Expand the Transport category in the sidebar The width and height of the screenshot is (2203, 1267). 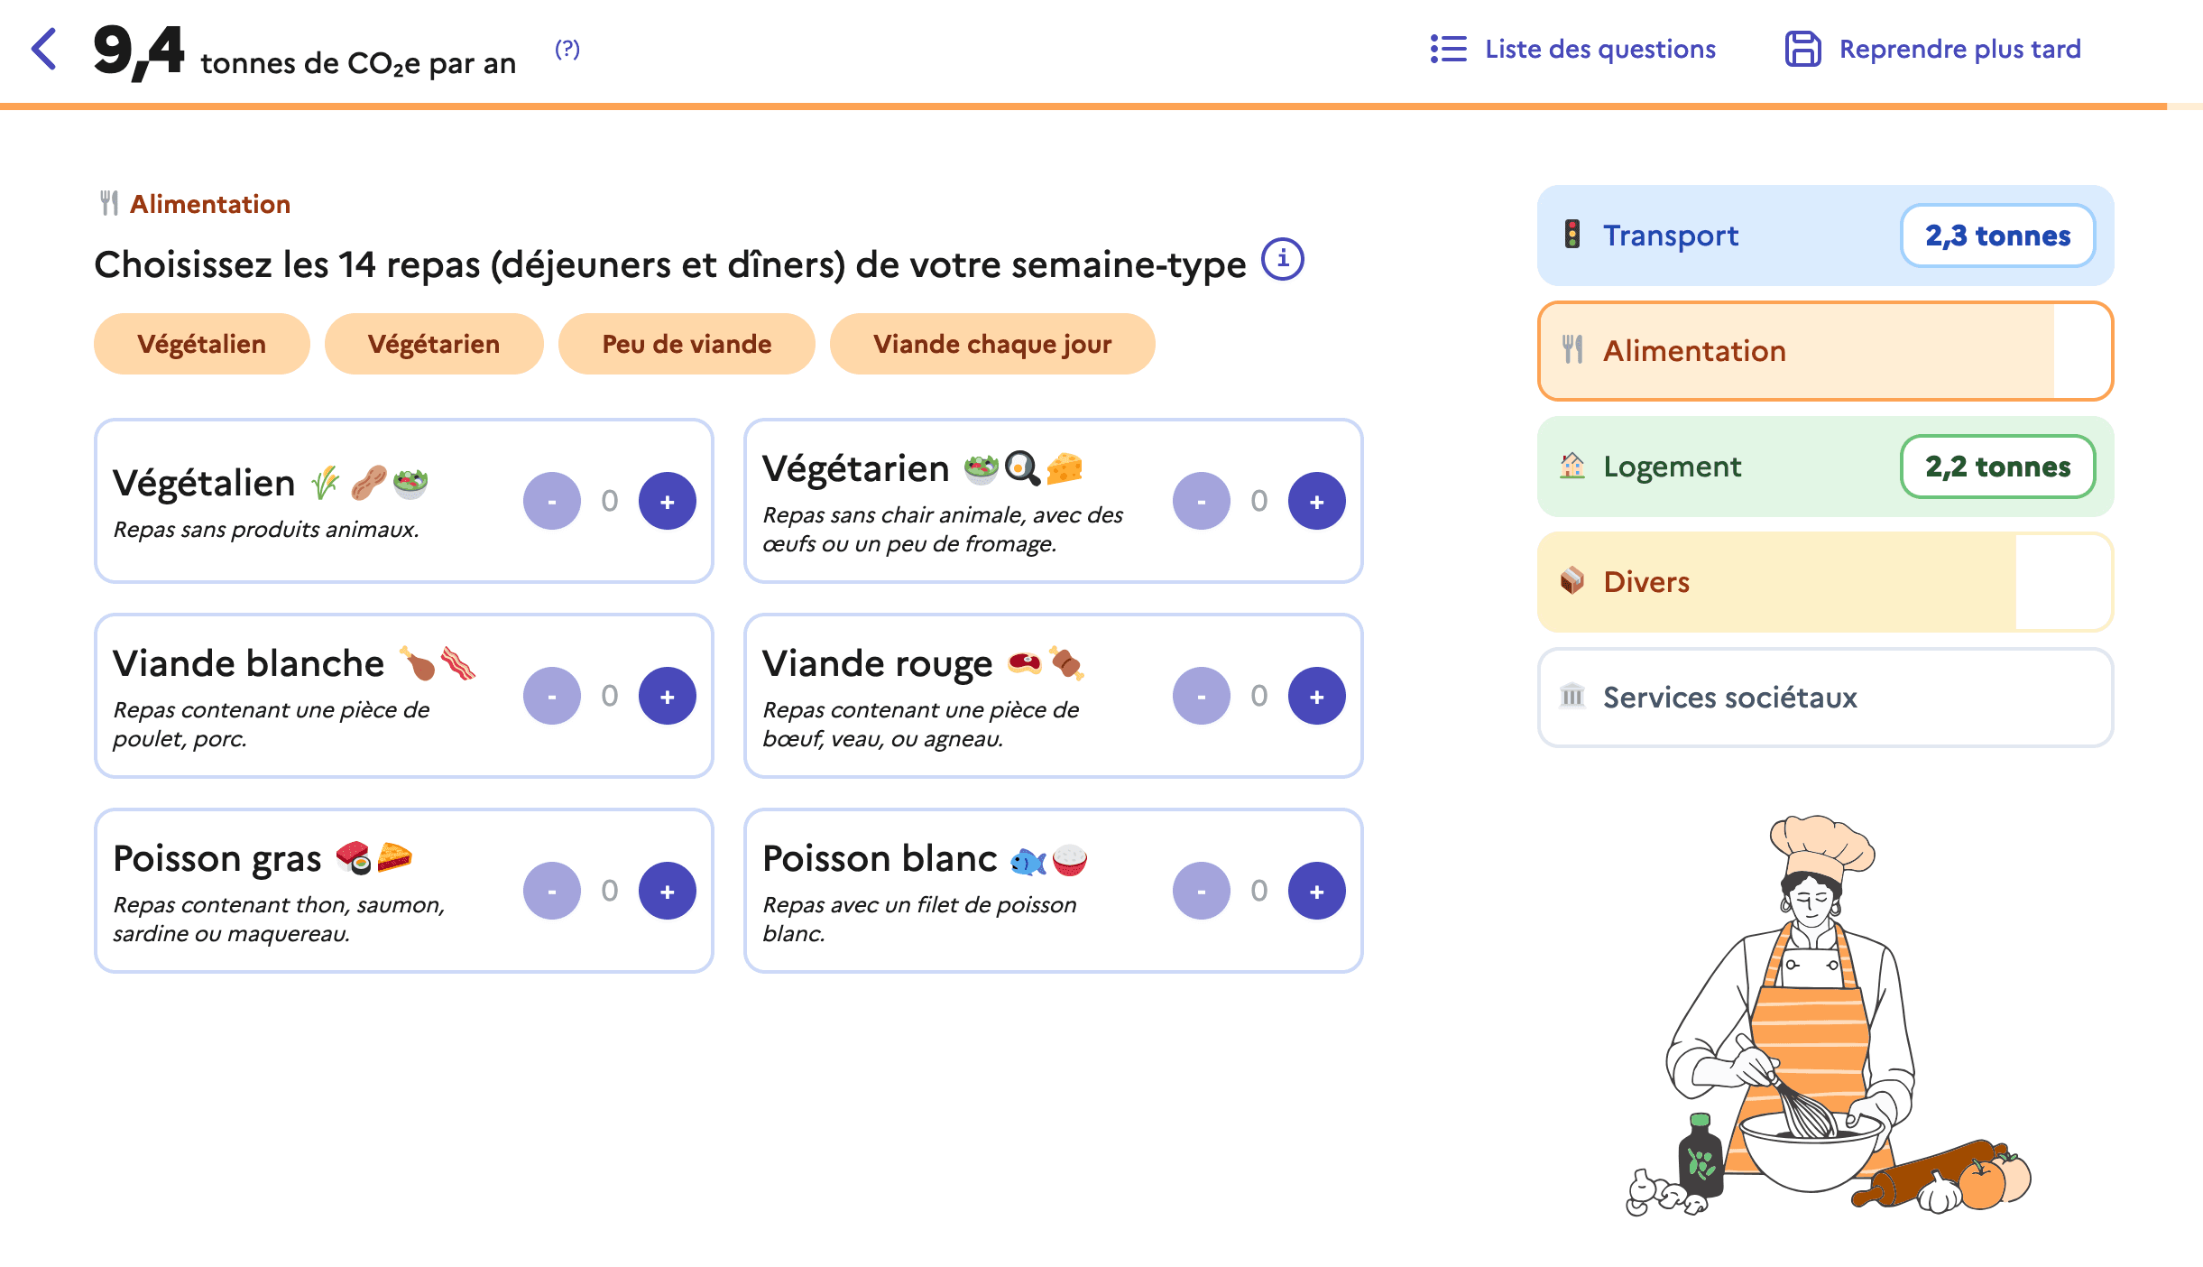(x=1714, y=236)
